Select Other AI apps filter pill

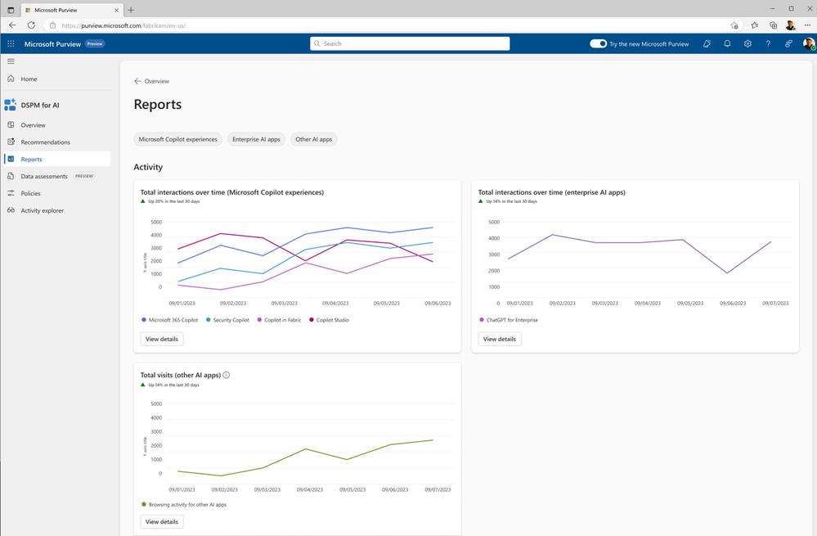click(314, 139)
